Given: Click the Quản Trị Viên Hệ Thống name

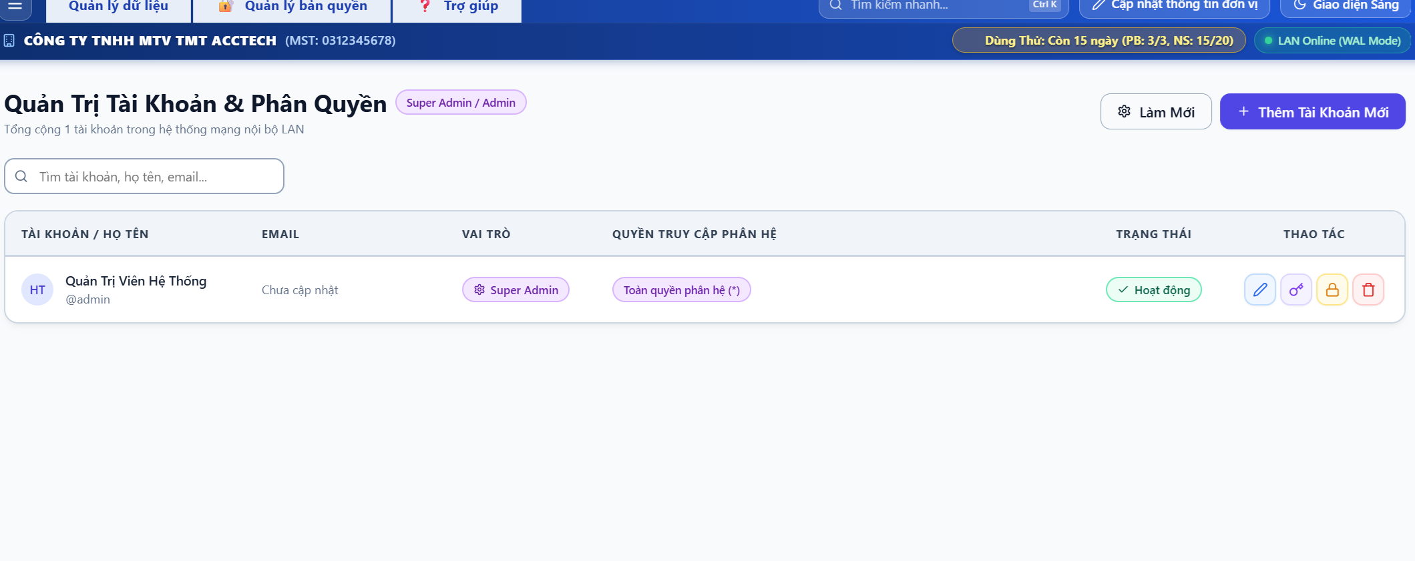Looking at the screenshot, I should point(136,281).
